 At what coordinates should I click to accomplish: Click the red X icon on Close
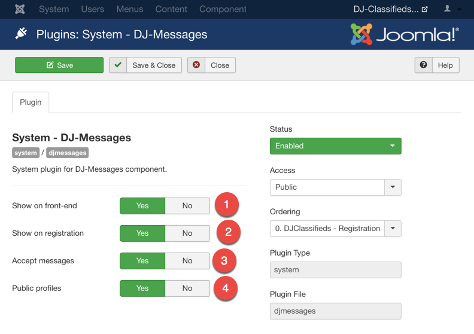pyautogui.click(x=196, y=65)
